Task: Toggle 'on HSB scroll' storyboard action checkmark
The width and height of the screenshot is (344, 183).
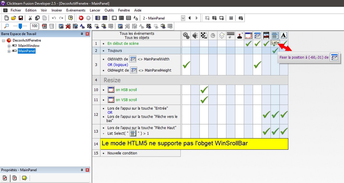Action: tap(204, 90)
